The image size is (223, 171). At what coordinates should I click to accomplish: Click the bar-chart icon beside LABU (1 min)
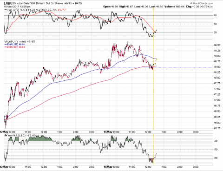[x=6, y=41]
